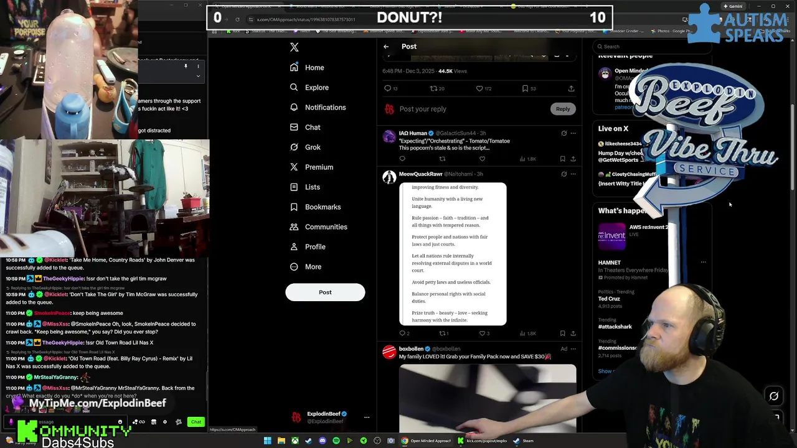
Task: Open more options on boxbollen ad
Action: coord(573,349)
